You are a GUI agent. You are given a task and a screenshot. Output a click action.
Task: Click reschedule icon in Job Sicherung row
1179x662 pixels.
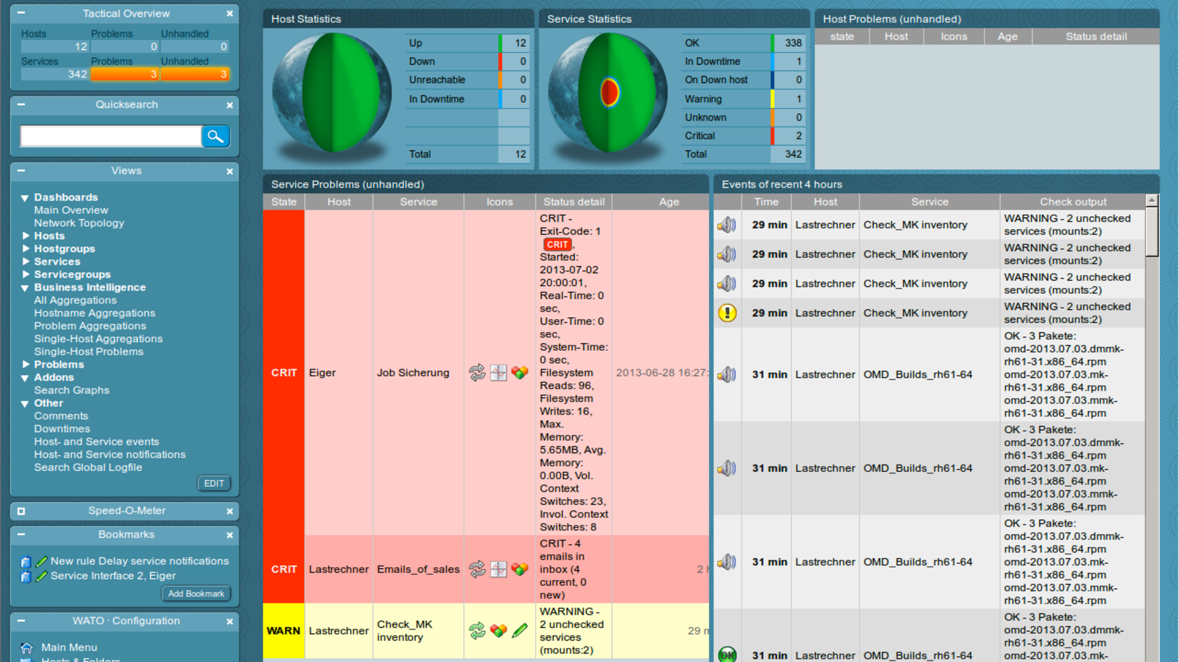click(477, 373)
